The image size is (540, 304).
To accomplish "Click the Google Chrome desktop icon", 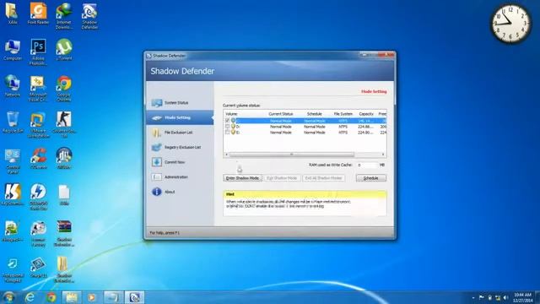I will point(64,88).
